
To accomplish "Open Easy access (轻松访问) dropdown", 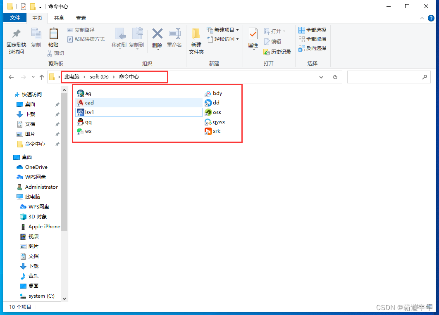I will (x=222, y=39).
